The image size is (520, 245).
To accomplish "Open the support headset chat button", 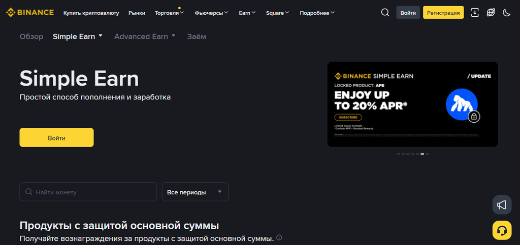I will (502, 230).
